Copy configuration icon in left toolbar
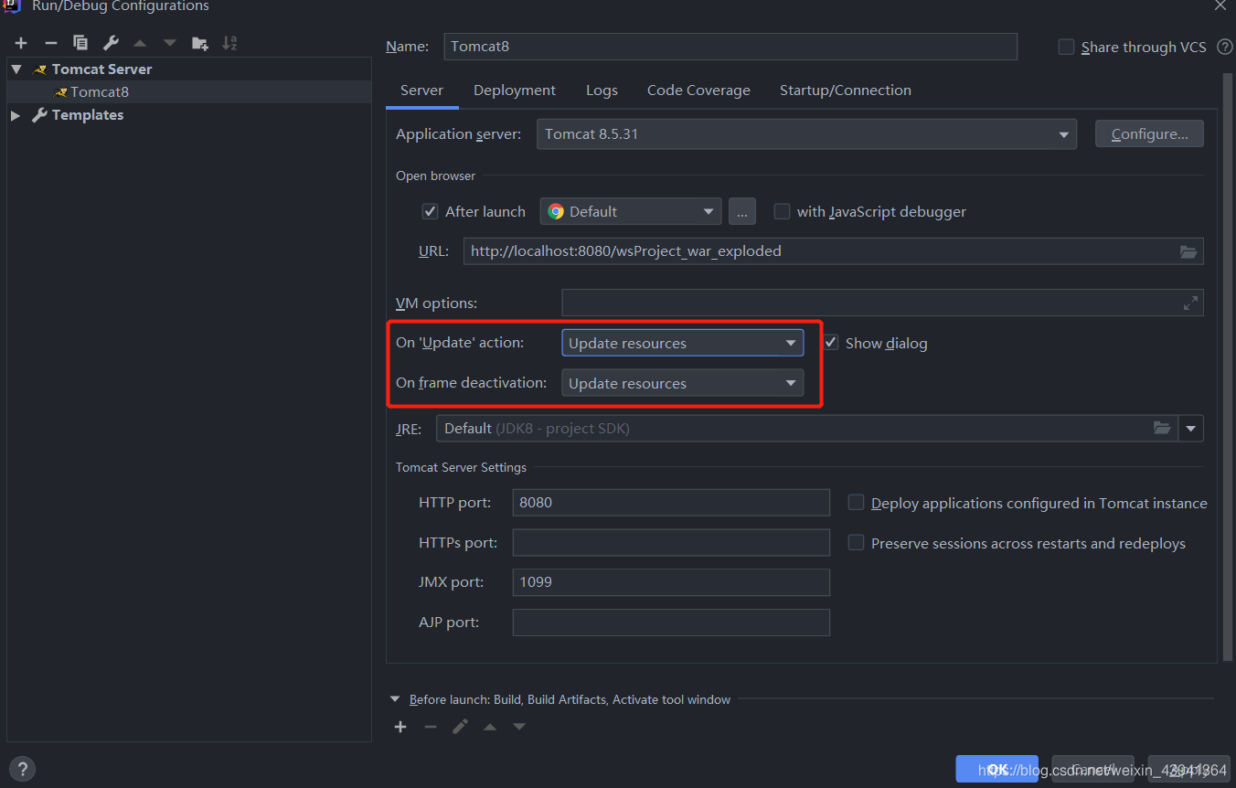The width and height of the screenshot is (1236, 788). (x=80, y=43)
